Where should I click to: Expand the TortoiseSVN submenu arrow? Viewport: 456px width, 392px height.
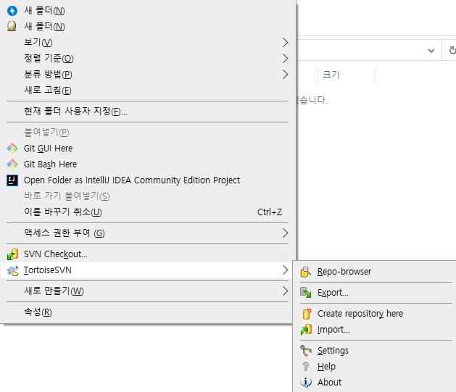(x=286, y=270)
